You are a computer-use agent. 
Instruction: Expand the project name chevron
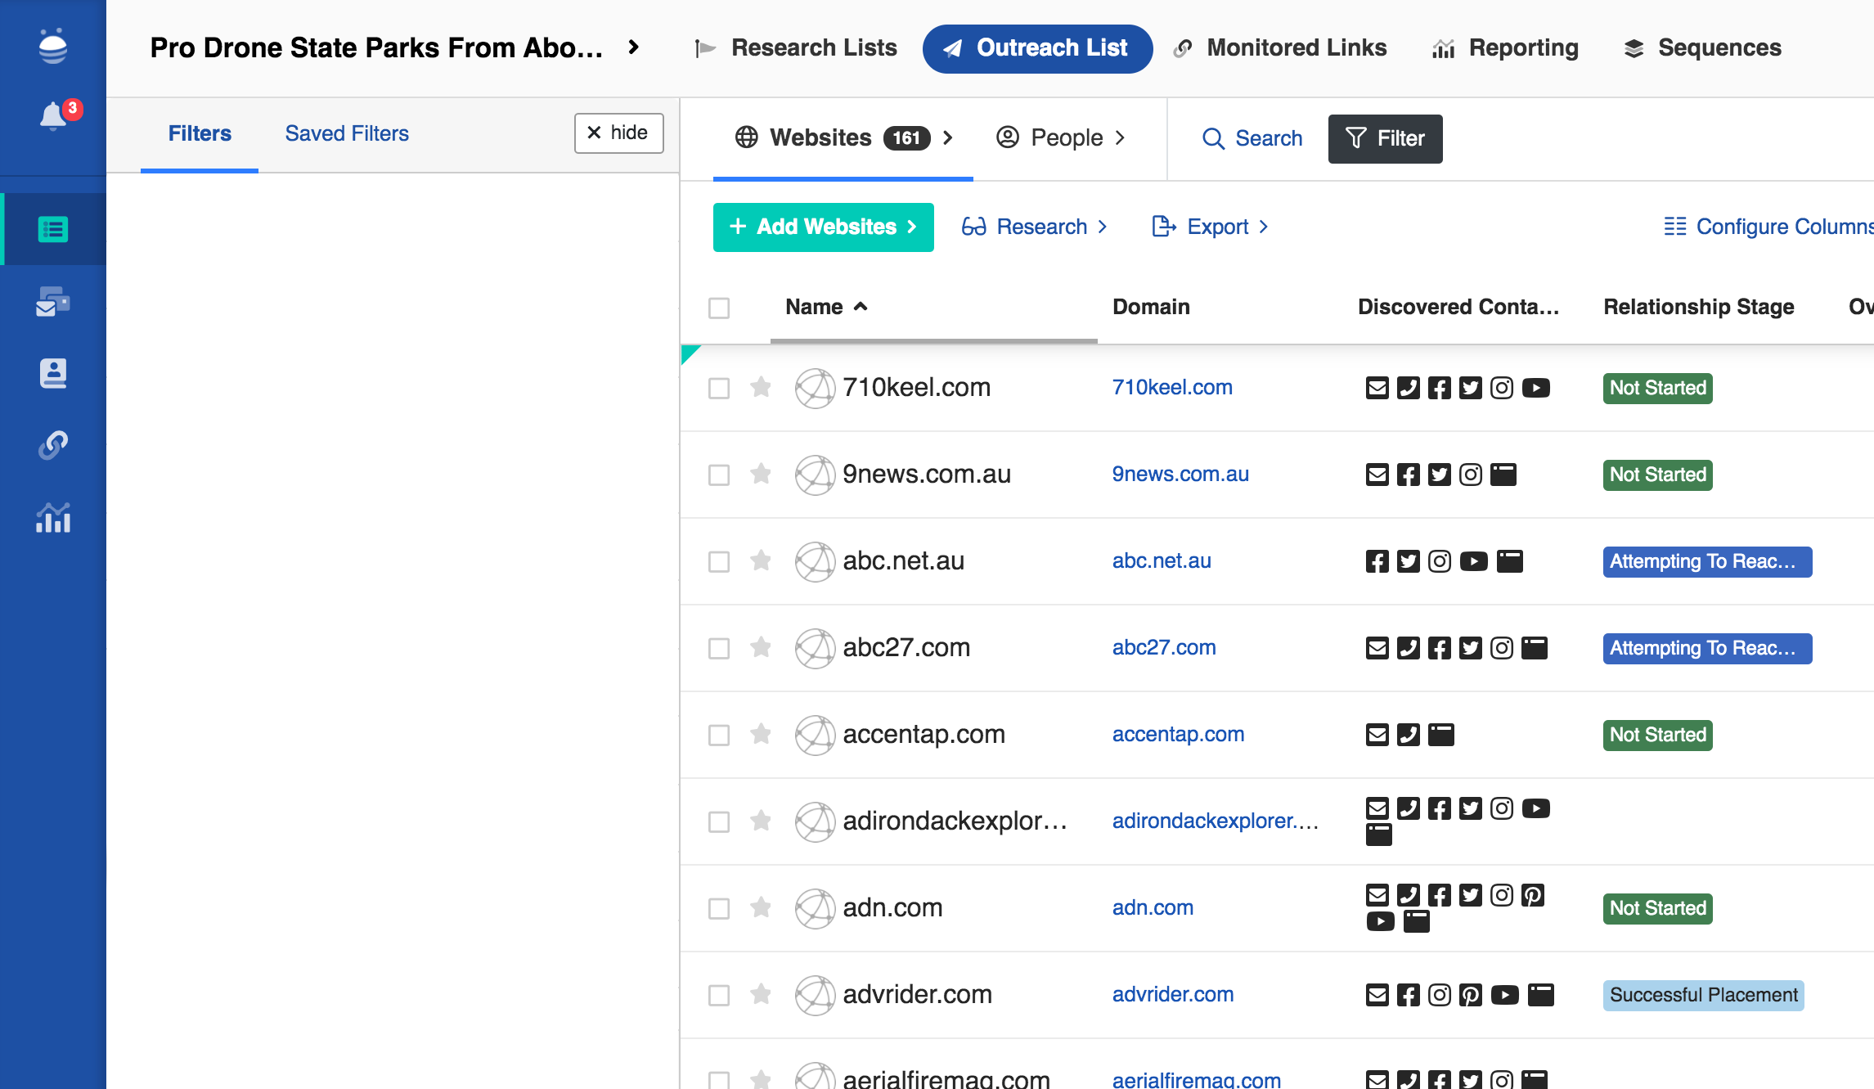(633, 47)
